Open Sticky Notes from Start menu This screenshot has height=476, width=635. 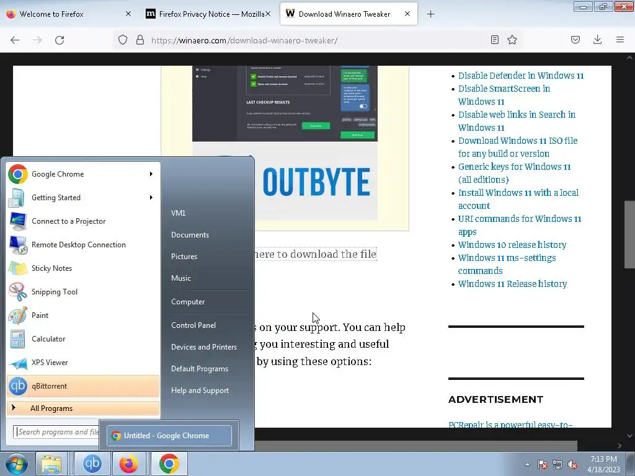pos(83,268)
